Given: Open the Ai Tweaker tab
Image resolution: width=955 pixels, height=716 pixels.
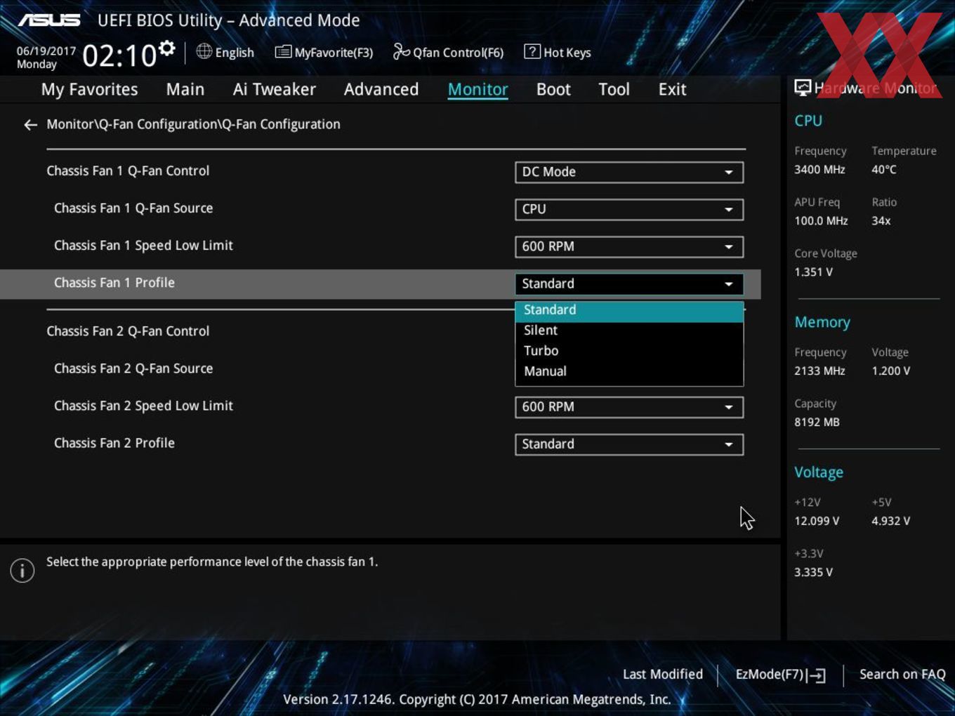Looking at the screenshot, I should (275, 90).
